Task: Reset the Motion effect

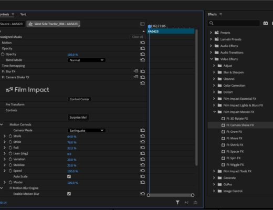Action: tap(143, 43)
